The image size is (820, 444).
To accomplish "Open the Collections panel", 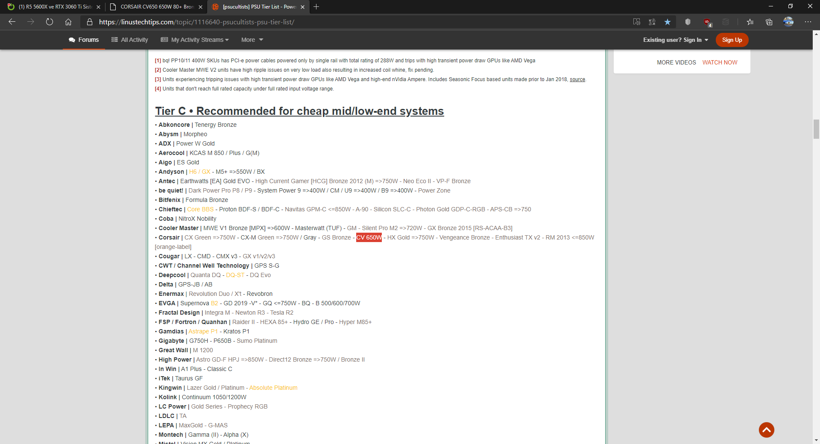I will (769, 22).
